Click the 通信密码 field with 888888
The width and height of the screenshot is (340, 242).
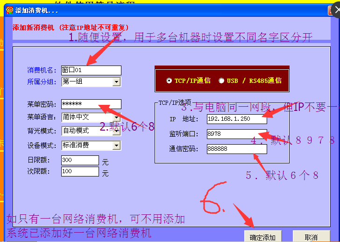point(237,149)
